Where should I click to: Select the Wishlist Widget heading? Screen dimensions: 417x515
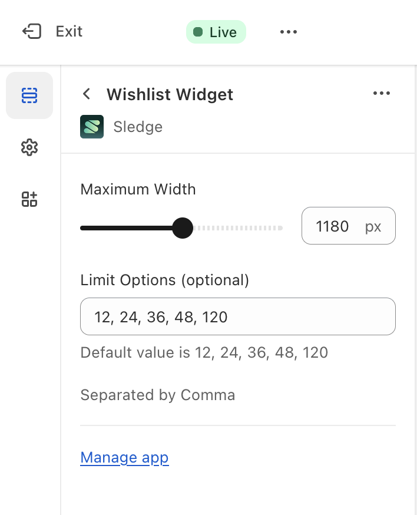(170, 94)
